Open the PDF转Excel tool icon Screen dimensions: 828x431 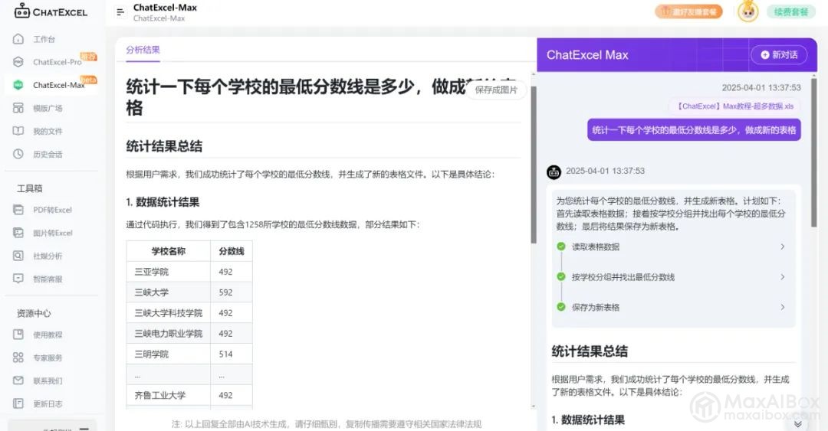[18, 210]
